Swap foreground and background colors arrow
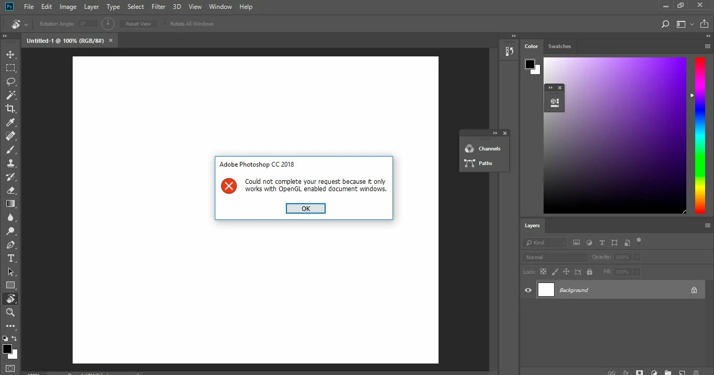714x375 pixels. tap(15, 338)
